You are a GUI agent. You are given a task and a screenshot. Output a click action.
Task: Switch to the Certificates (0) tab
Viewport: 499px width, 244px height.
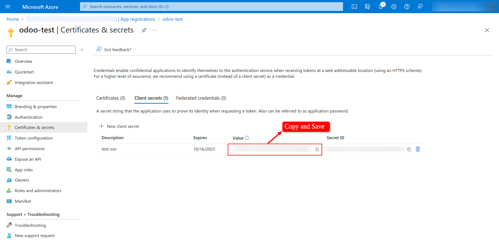coord(111,98)
